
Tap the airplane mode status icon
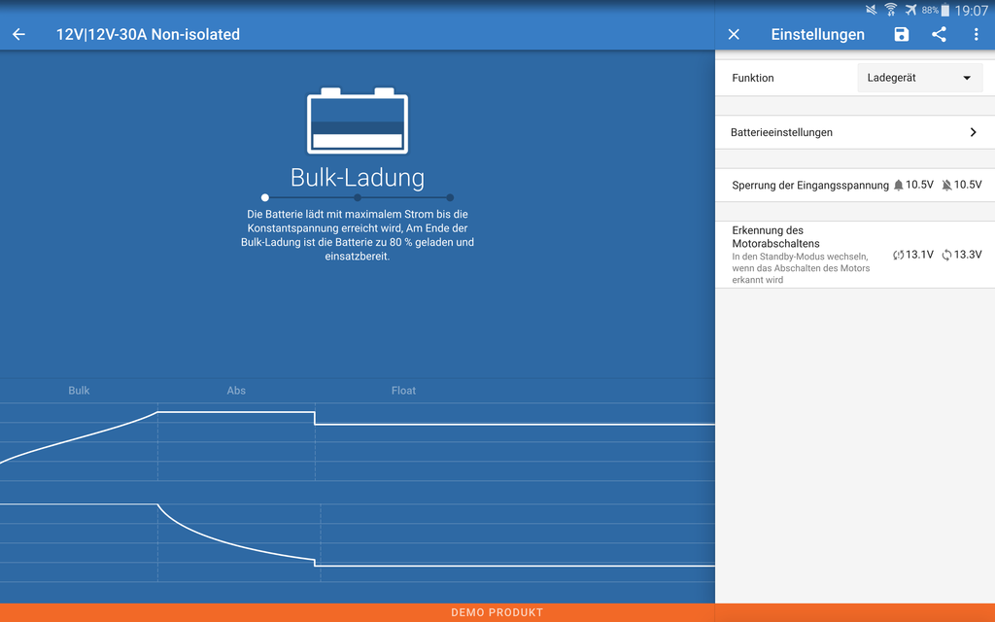pos(910,10)
